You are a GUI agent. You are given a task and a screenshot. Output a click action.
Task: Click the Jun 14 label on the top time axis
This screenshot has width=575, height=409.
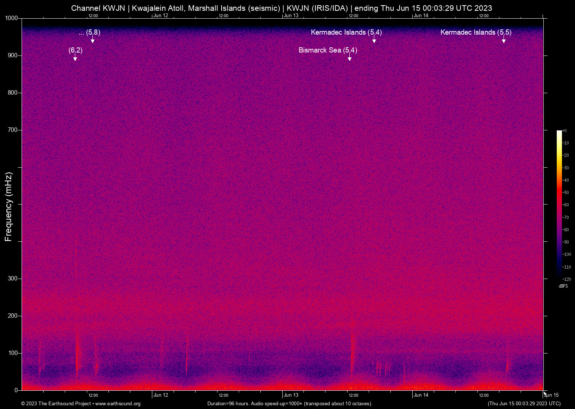(421, 15)
